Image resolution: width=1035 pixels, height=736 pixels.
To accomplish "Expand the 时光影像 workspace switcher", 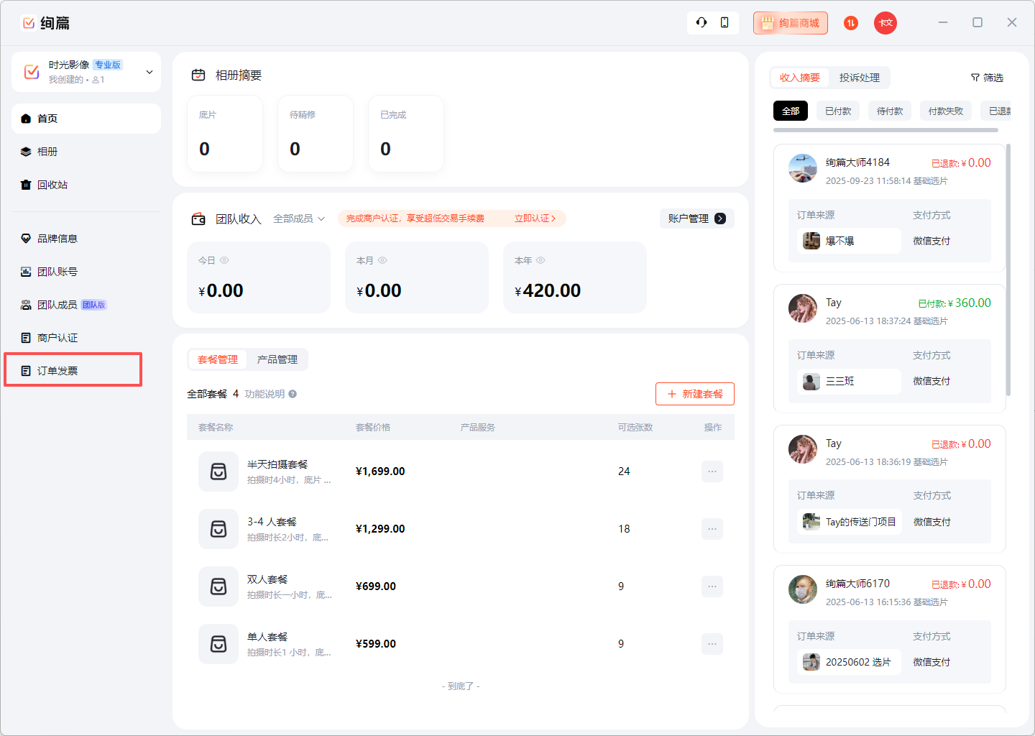I will [x=149, y=72].
